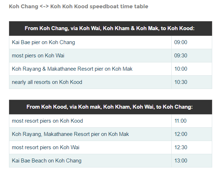This screenshot has height=170, width=219.
Task: Click Kai Bae pier on Koh Chang cell
Action: pos(90,42)
